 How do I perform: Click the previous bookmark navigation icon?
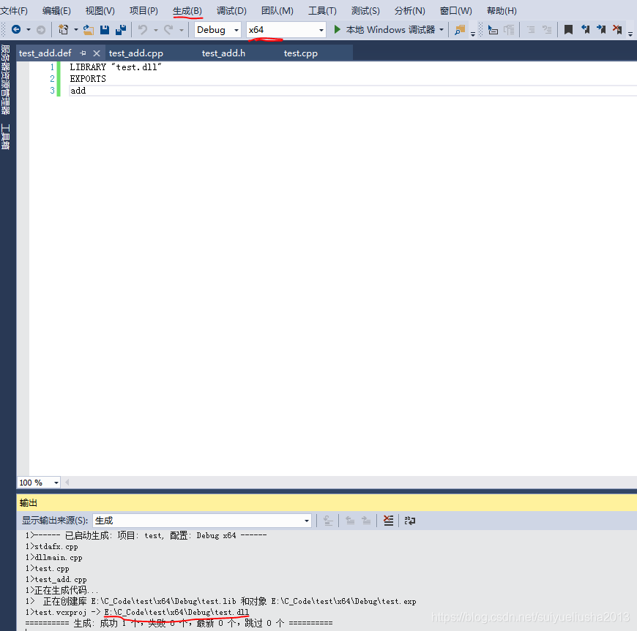[x=584, y=30]
